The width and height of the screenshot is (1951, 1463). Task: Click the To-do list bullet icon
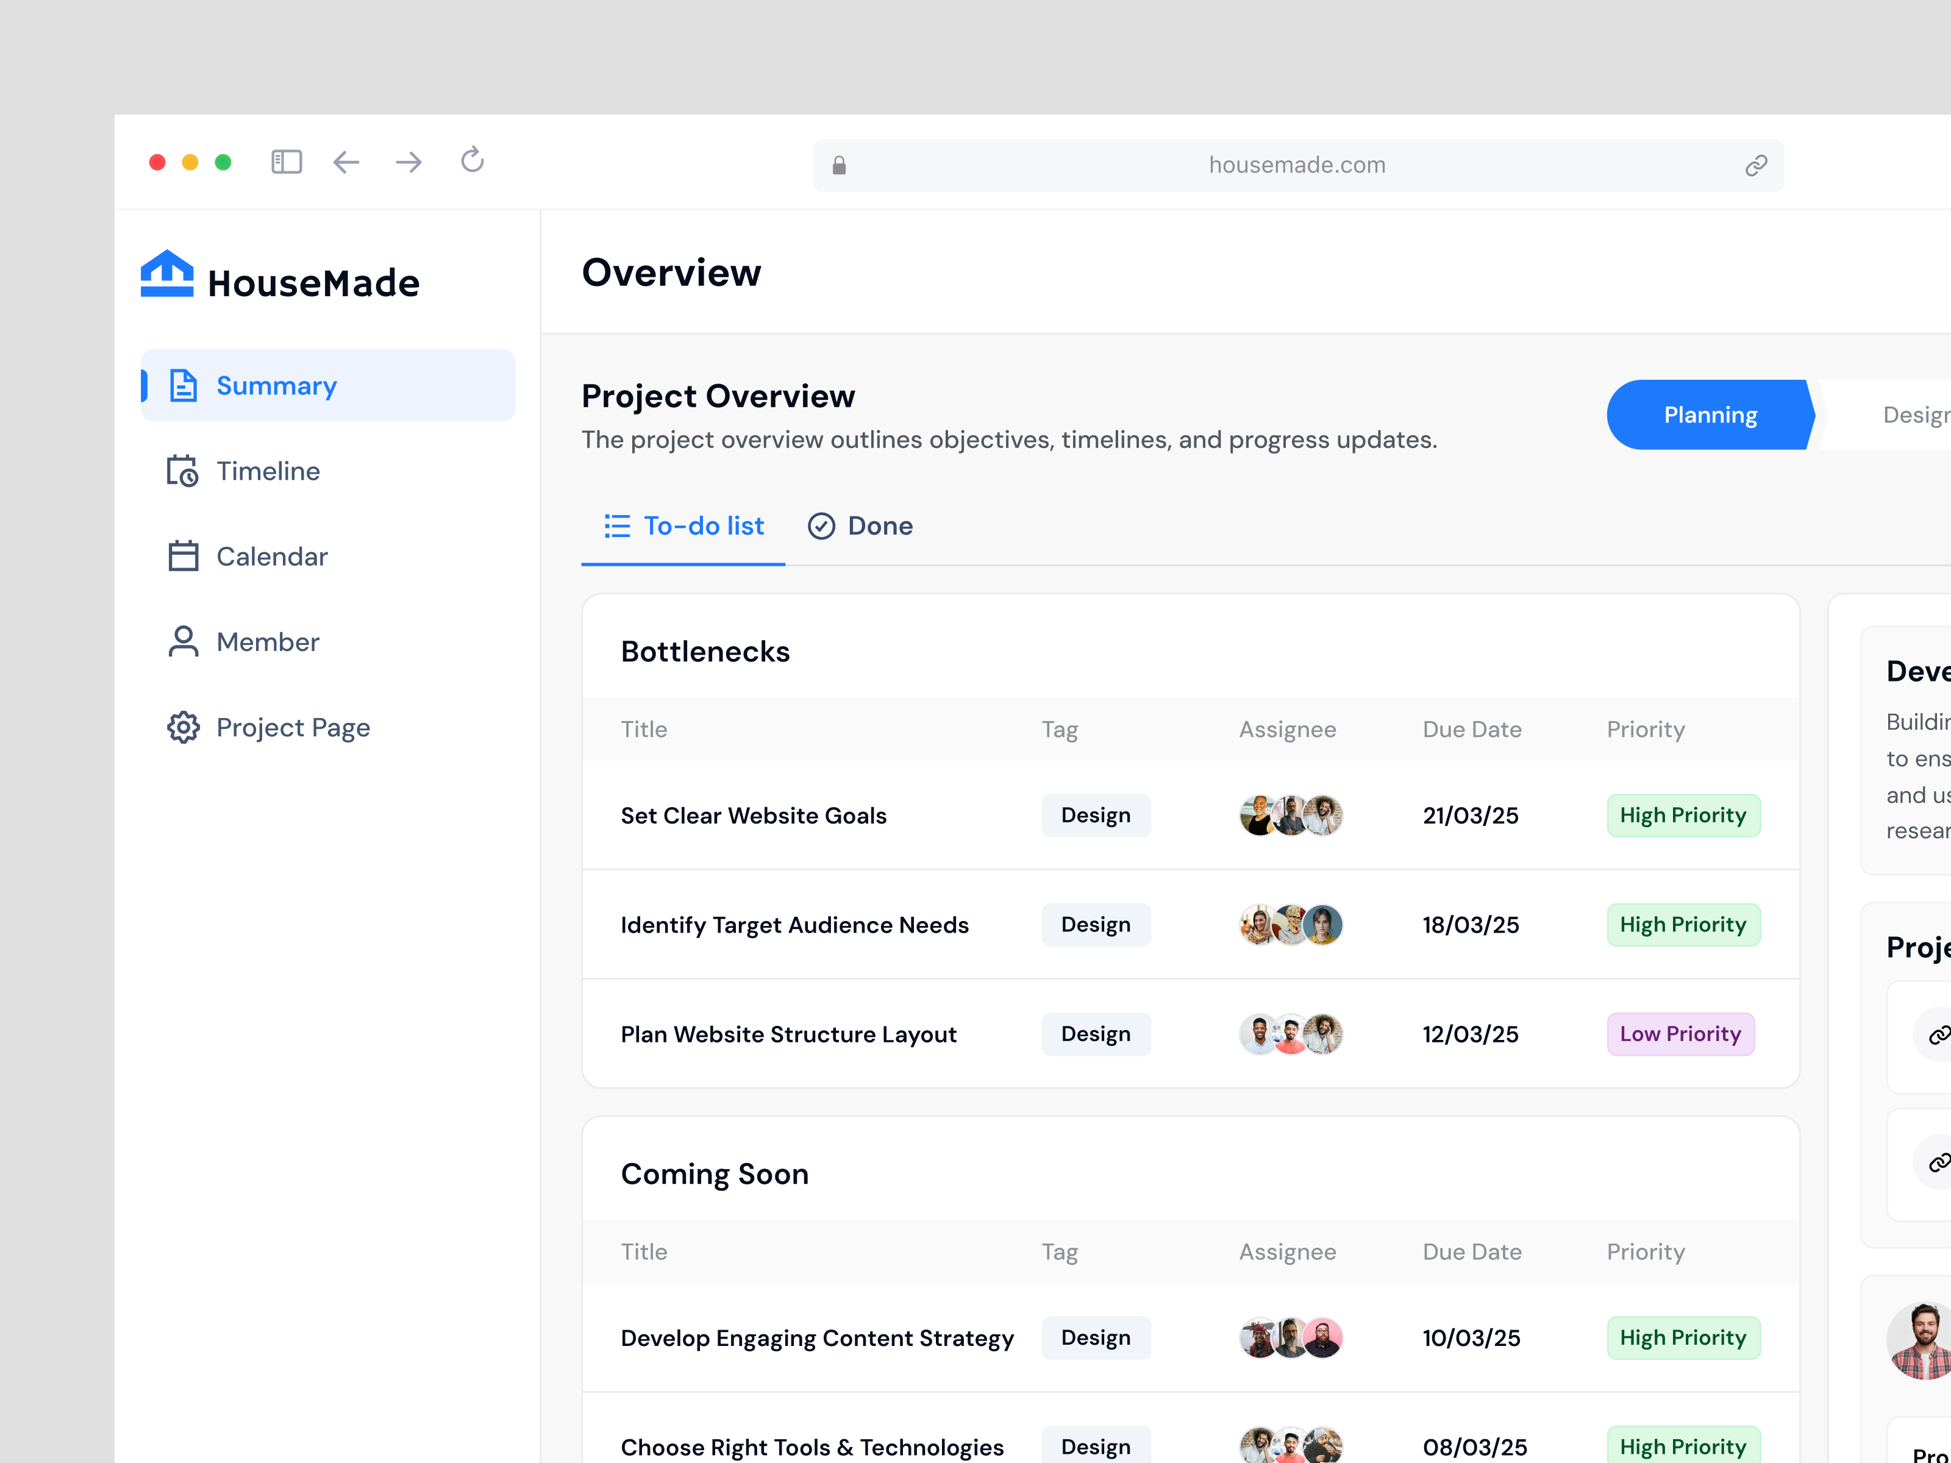click(x=618, y=525)
